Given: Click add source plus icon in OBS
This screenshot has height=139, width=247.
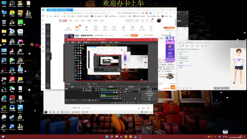Looking at the screenshot, I should pyautogui.click(x=84, y=100).
